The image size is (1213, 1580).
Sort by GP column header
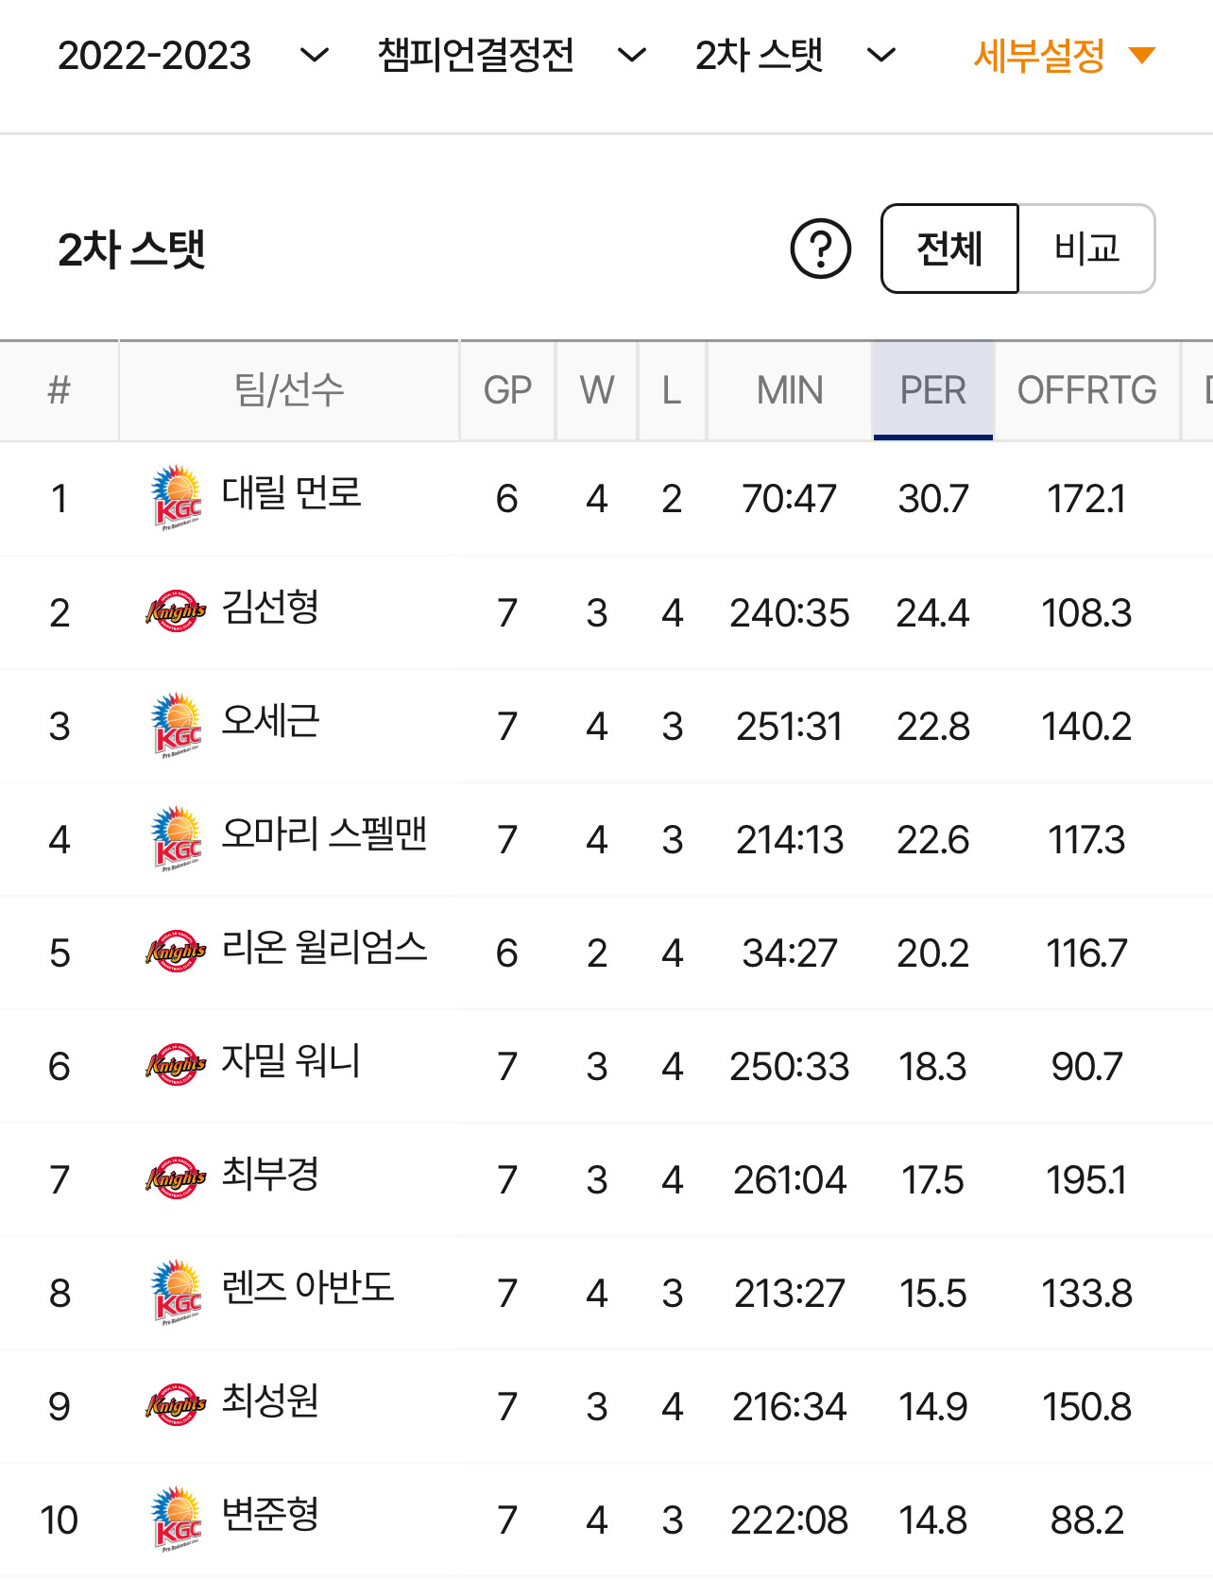(x=507, y=390)
